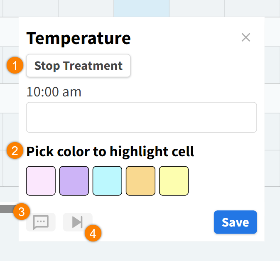
Task: Click the orange callout marker 4
Action: 93,233
